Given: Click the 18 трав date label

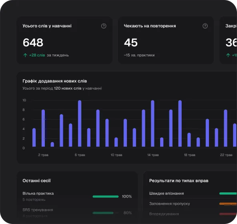Looking at the screenshot, I should click(x=189, y=155).
